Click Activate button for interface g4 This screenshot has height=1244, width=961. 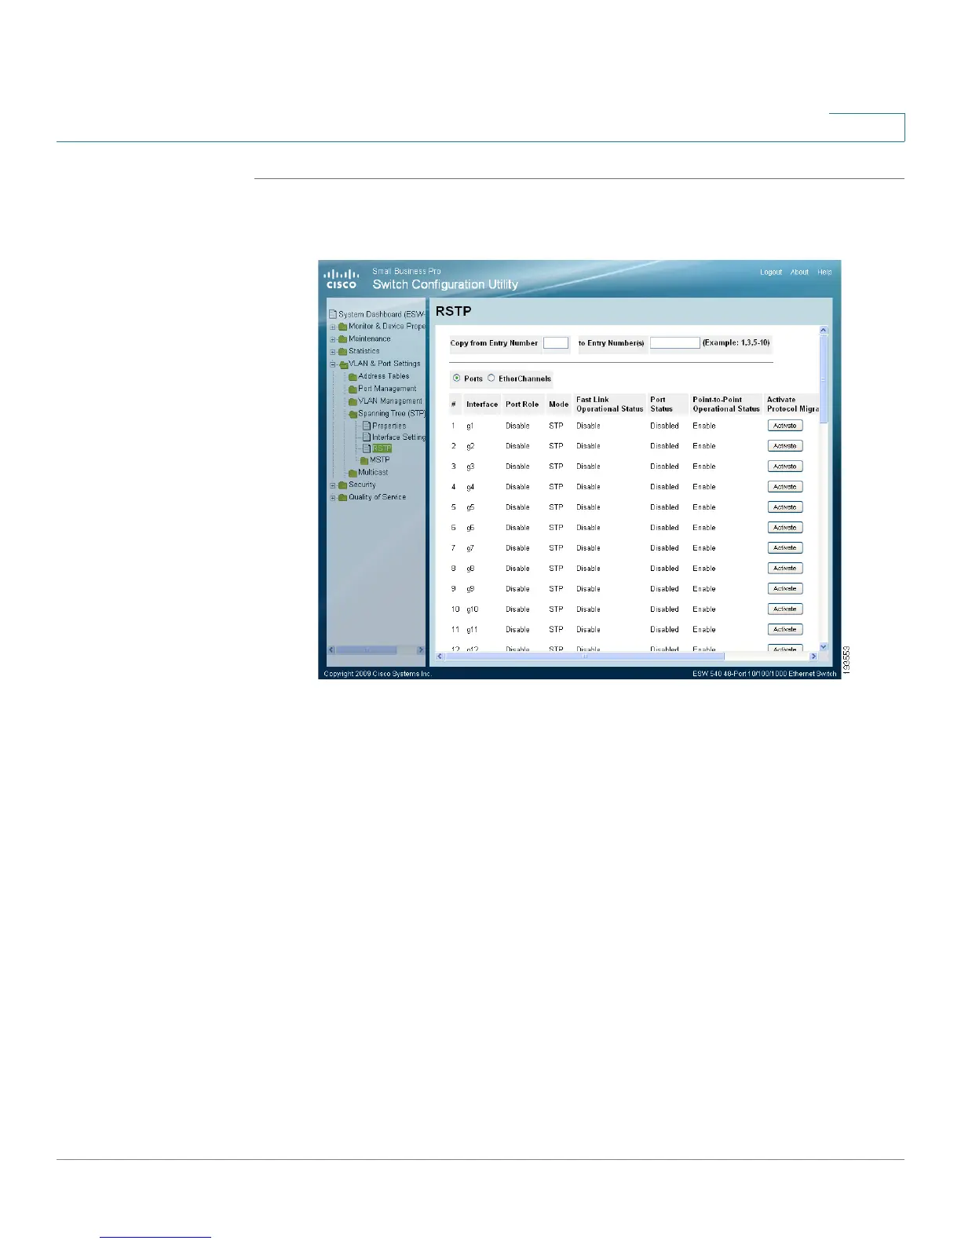click(785, 487)
